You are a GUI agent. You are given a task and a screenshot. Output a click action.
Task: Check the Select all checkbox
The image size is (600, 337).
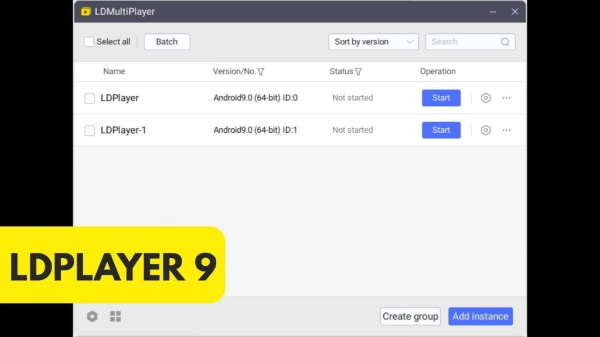tap(89, 42)
